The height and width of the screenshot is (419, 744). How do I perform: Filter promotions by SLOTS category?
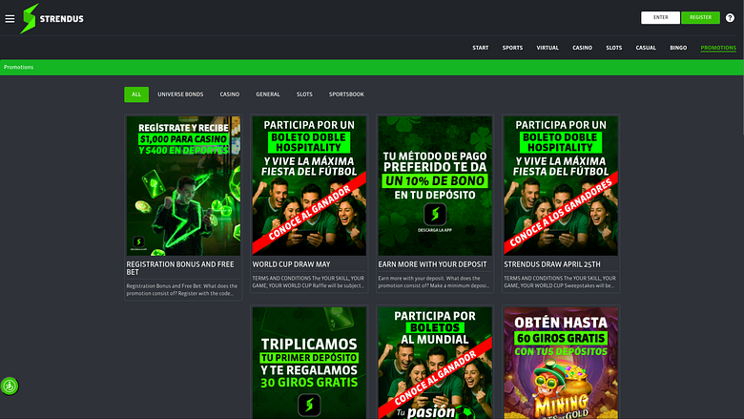pyautogui.click(x=304, y=94)
